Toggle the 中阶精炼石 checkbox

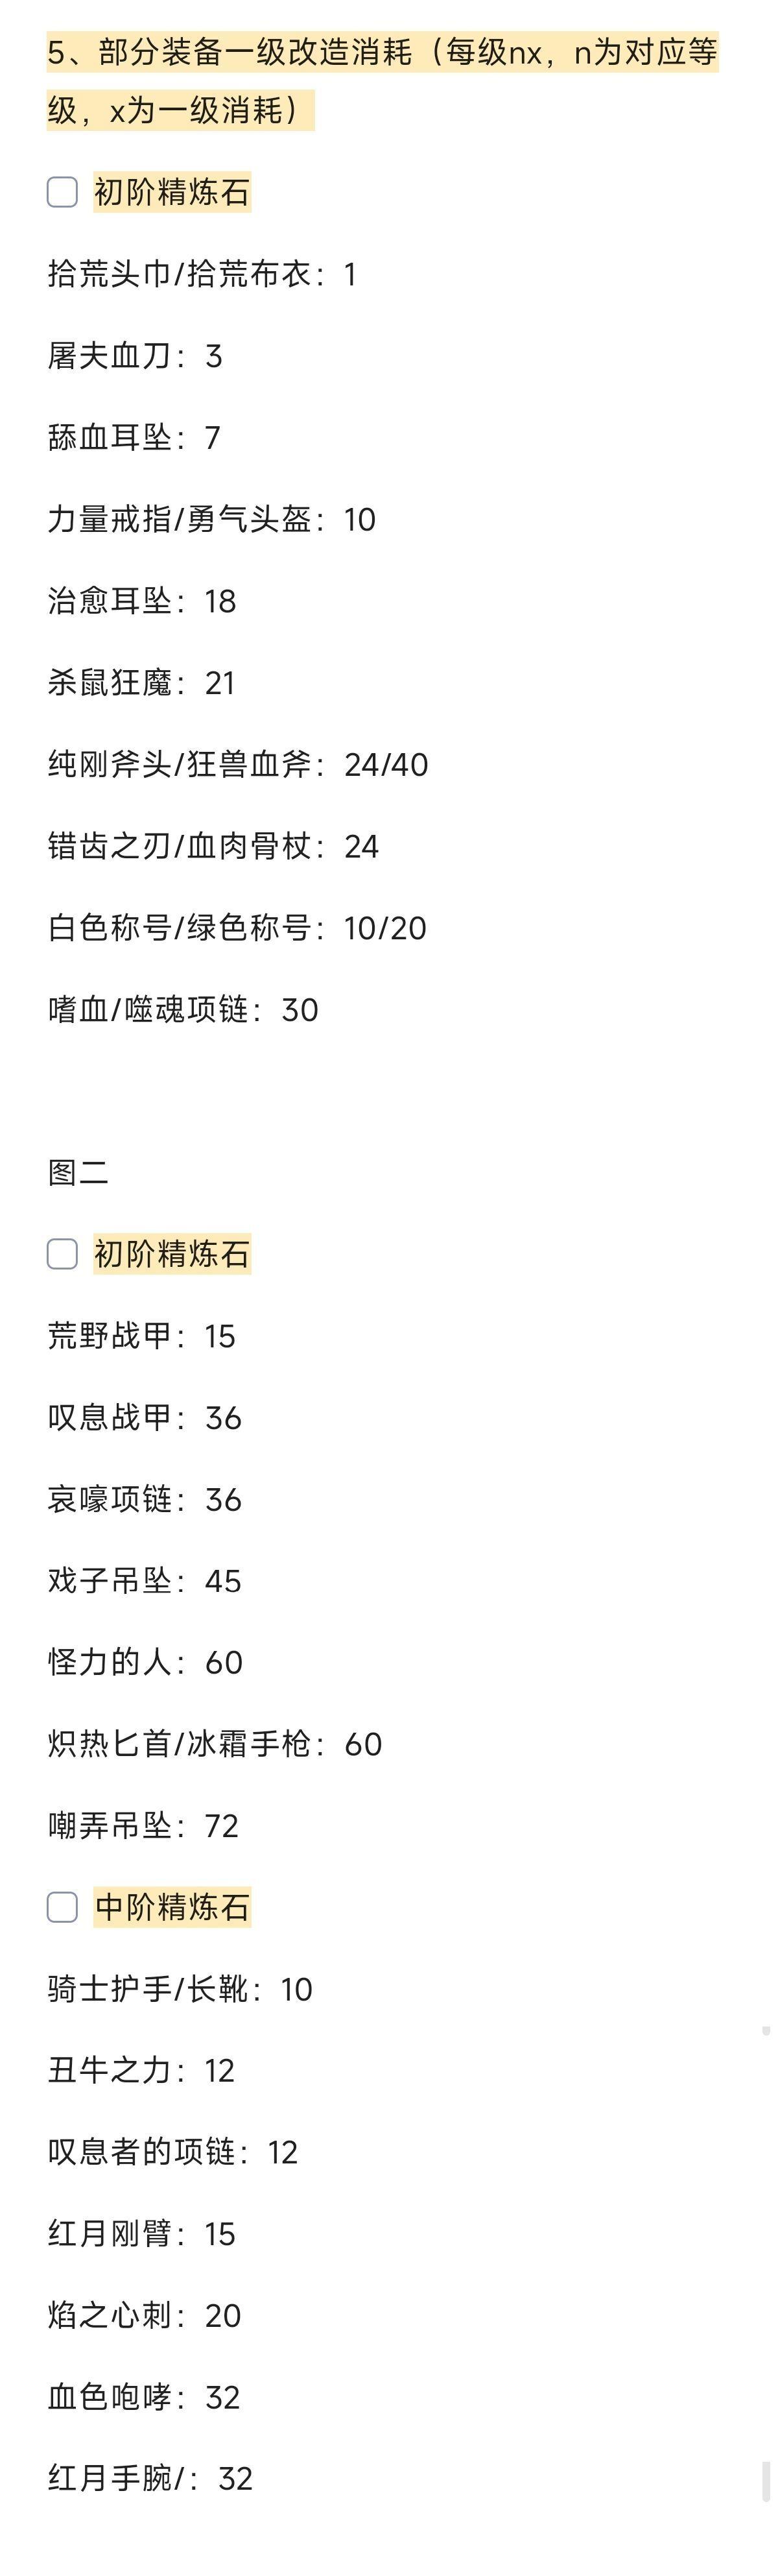tap(62, 1907)
